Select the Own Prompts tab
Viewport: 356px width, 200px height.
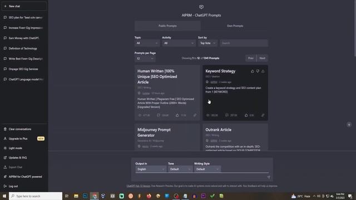pyautogui.click(x=235, y=26)
